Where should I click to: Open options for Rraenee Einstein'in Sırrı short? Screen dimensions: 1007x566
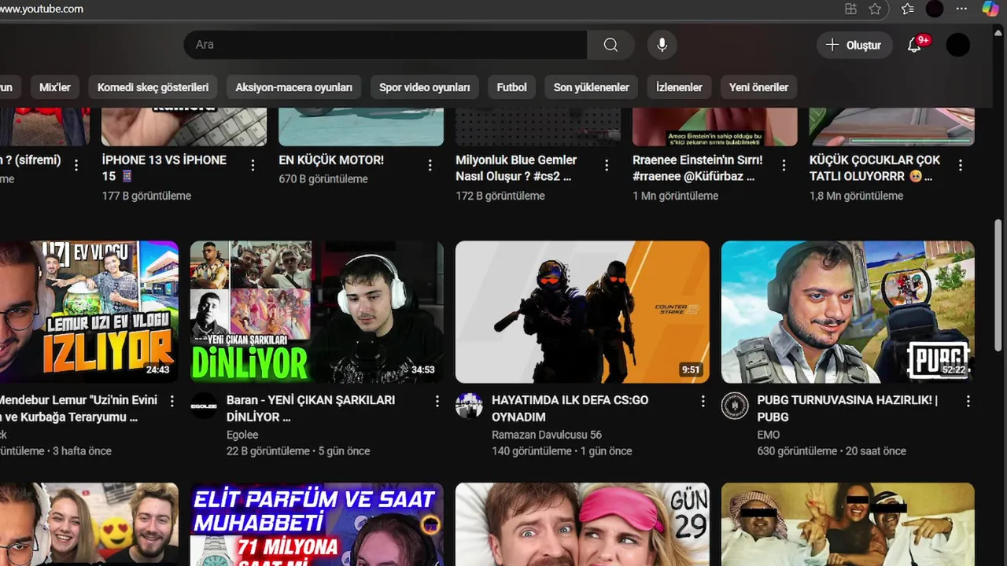click(x=784, y=165)
